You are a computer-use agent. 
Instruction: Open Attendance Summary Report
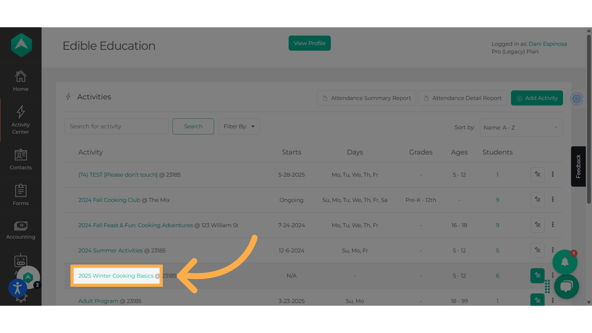(366, 98)
